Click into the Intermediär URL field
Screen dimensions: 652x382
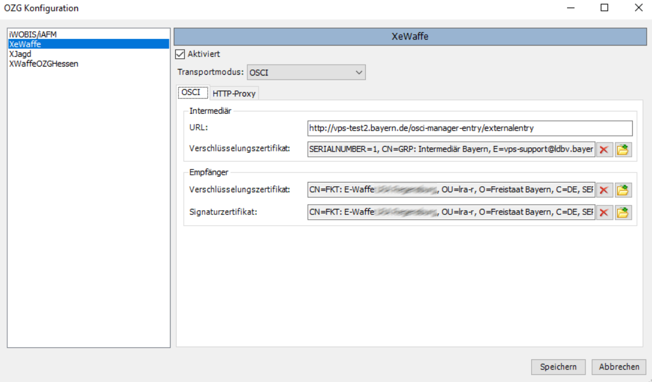[x=469, y=128]
